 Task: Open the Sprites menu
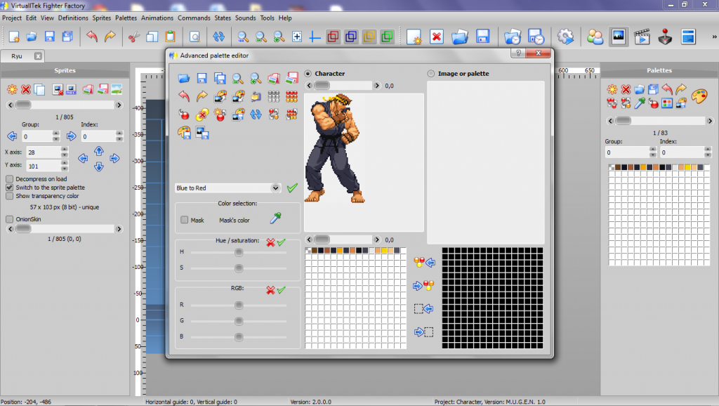(102, 18)
